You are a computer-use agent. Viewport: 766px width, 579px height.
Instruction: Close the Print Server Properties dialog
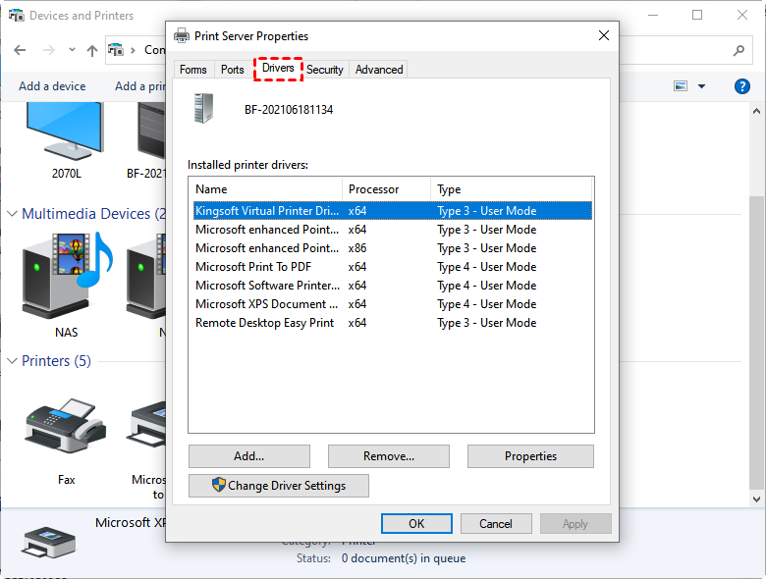[604, 35]
